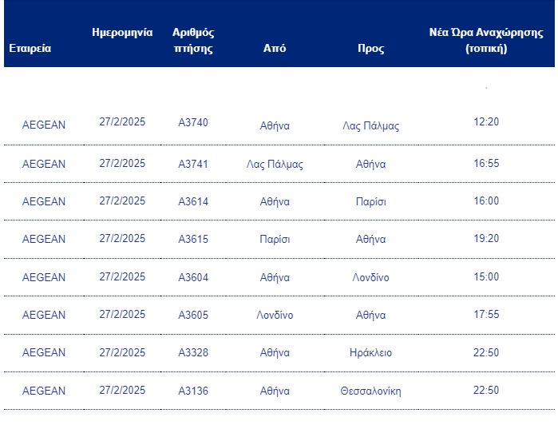Click the 15:00 departure time

coord(486,277)
